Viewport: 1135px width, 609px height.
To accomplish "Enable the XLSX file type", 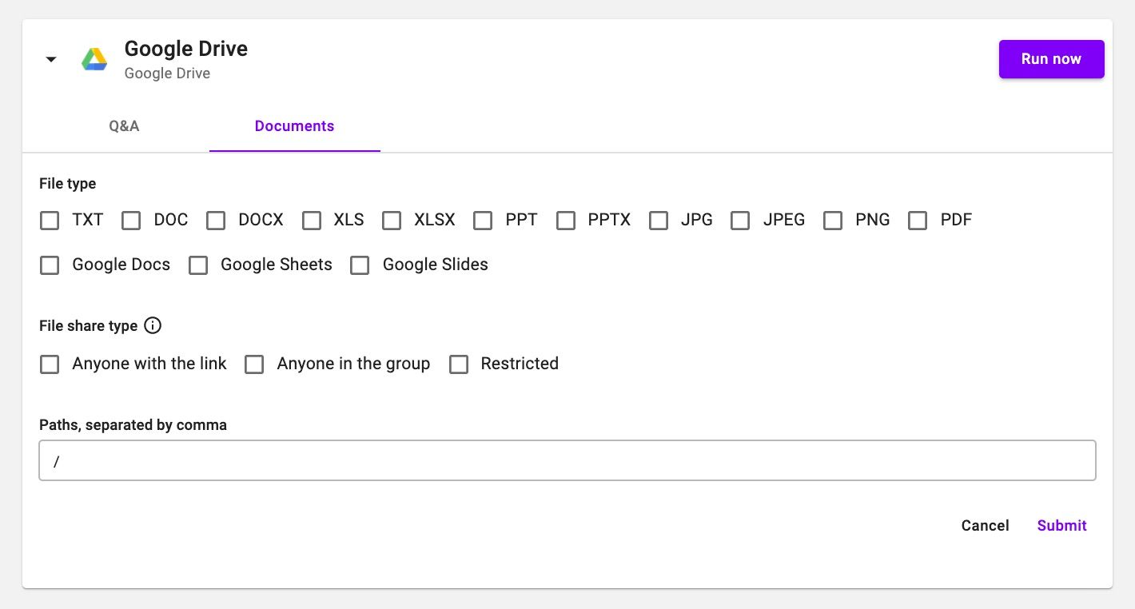I will (x=392, y=221).
